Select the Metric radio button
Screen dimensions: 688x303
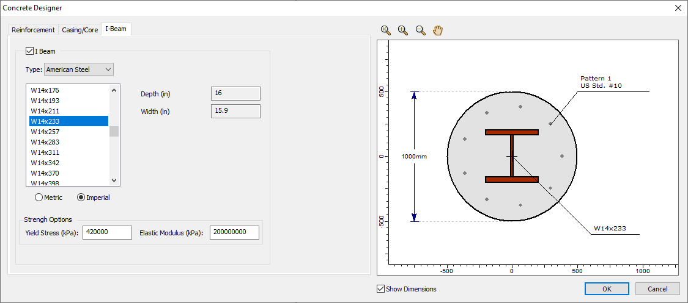(39, 198)
